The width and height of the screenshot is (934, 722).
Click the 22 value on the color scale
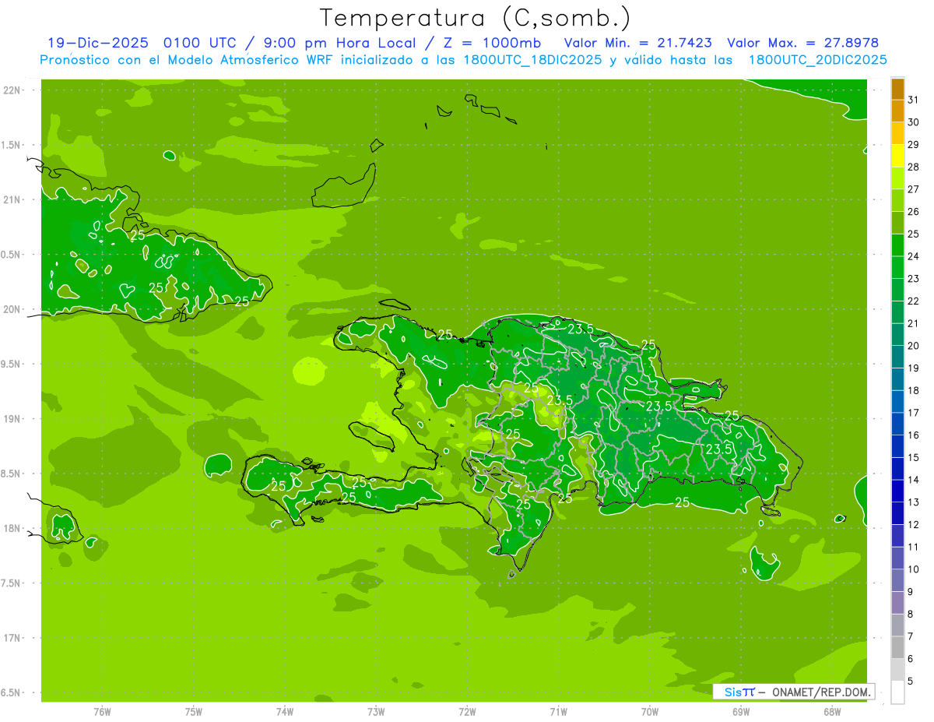913,301
